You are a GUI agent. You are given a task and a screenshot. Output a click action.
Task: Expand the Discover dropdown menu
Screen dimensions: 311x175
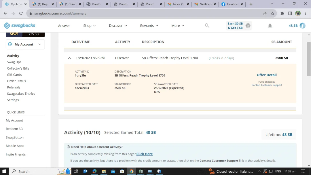118,26
